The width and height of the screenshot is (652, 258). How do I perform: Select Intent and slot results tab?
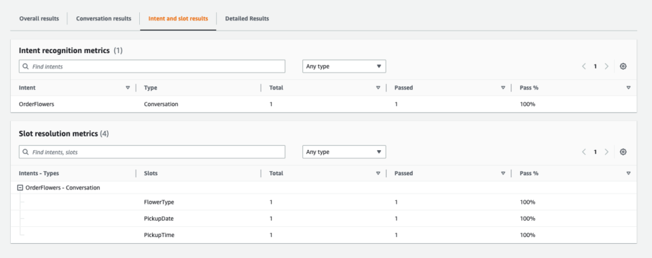178,19
